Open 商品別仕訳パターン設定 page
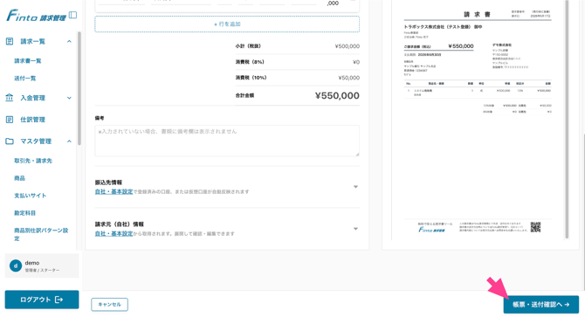 point(41,234)
